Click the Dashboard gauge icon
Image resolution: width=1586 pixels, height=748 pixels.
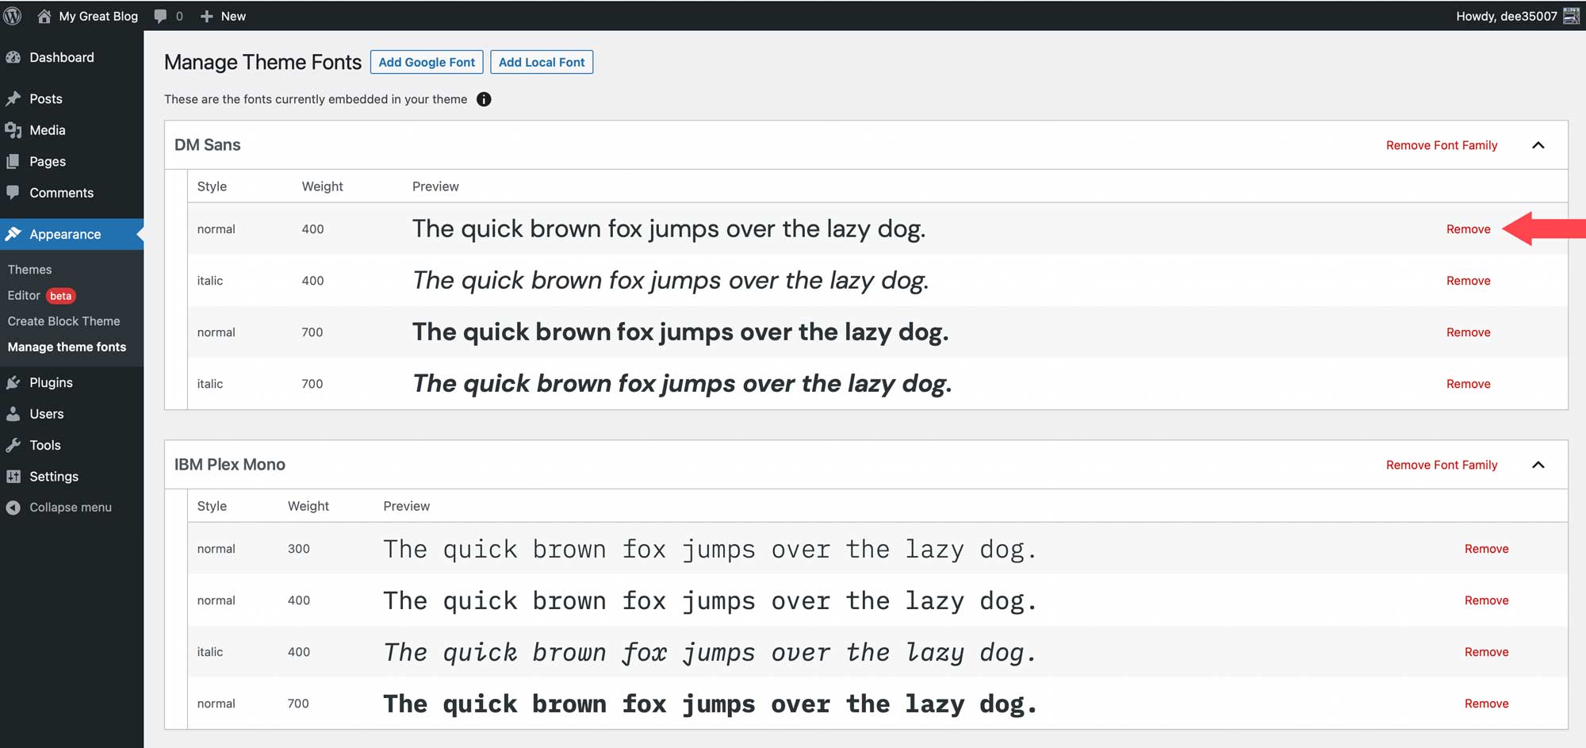[x=13, y=57]
